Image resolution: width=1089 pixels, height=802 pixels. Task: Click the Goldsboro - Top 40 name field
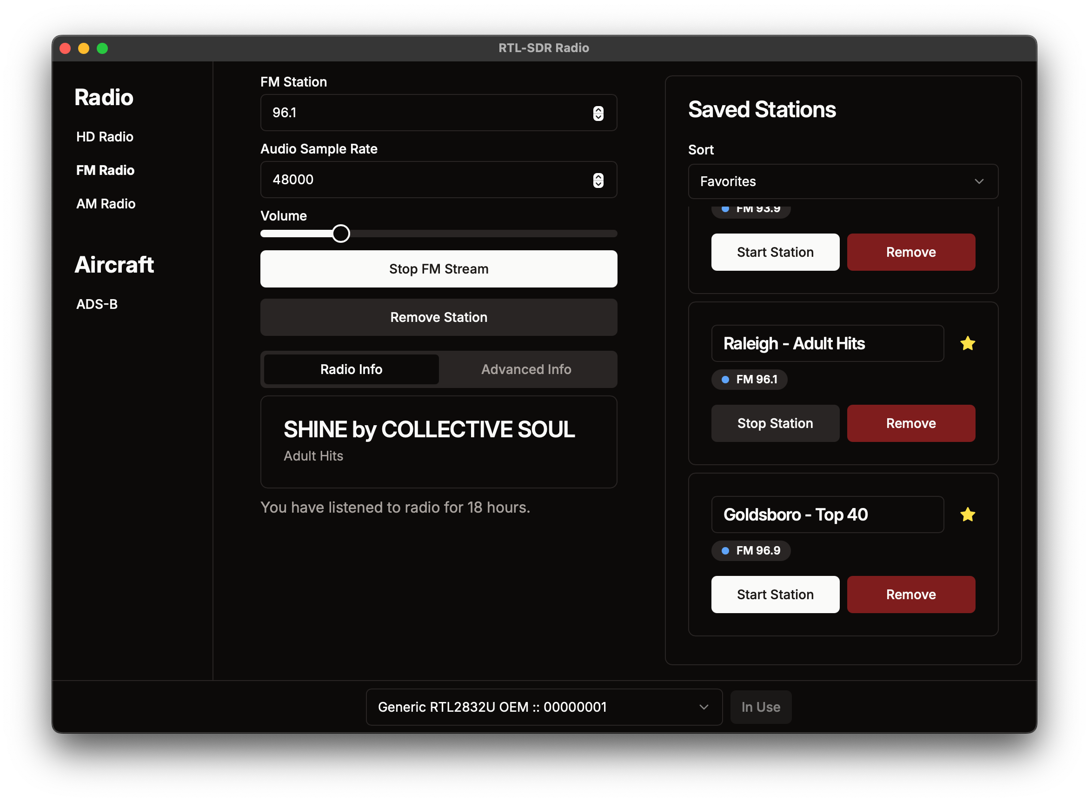click(827, 514)
